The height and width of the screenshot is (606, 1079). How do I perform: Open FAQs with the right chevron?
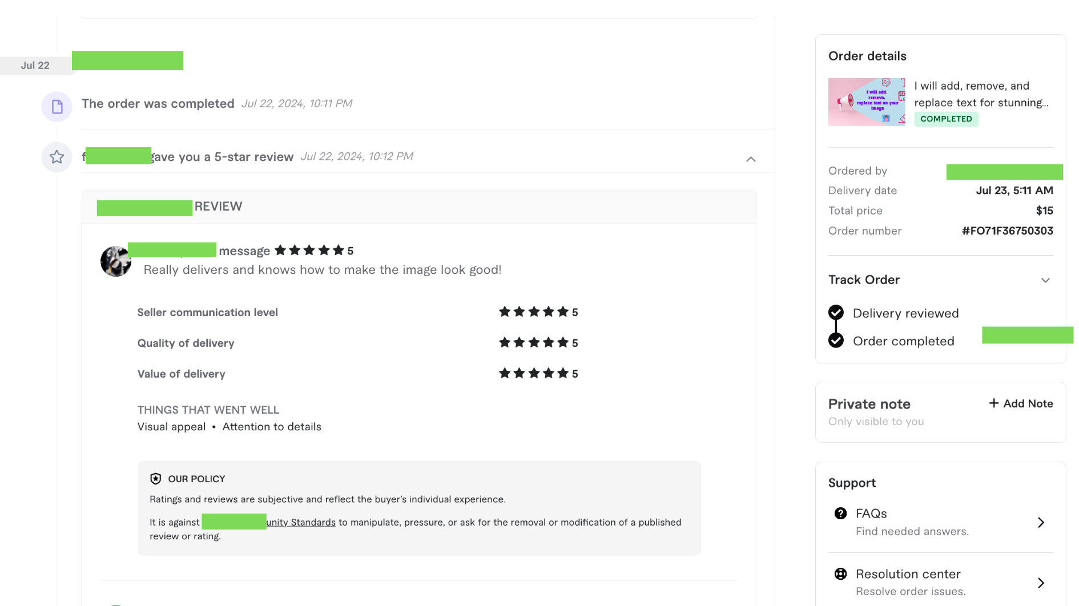1041,523
